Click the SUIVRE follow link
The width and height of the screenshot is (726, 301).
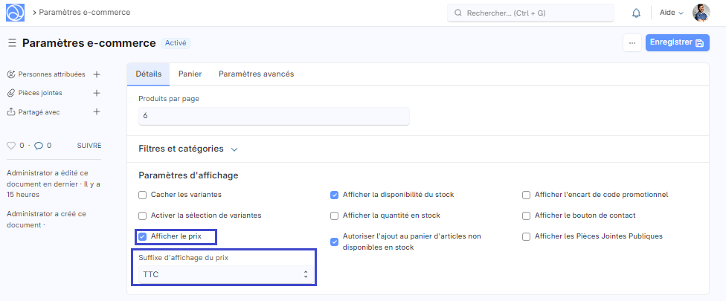point(89,146)
